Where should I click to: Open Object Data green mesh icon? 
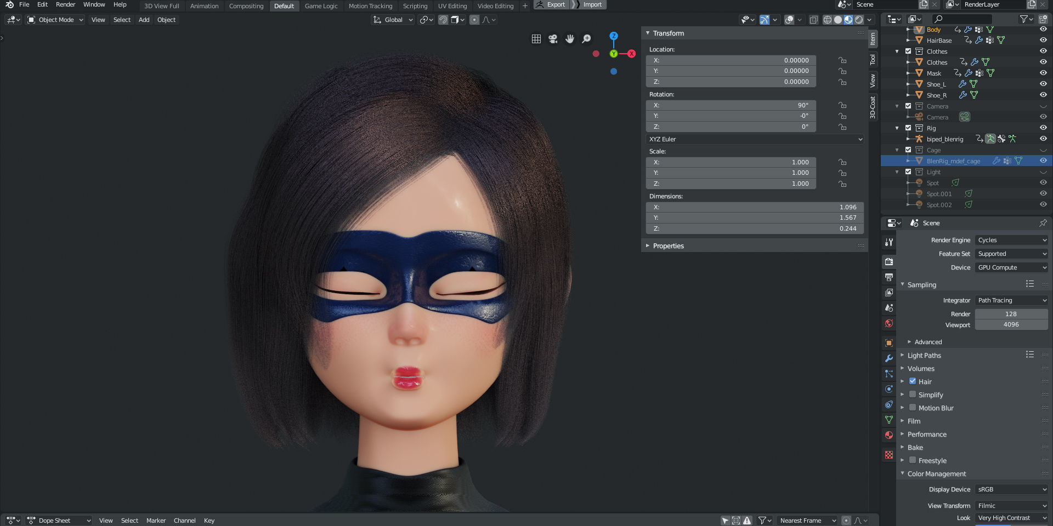pyautogui.click(x=889, y=420)
